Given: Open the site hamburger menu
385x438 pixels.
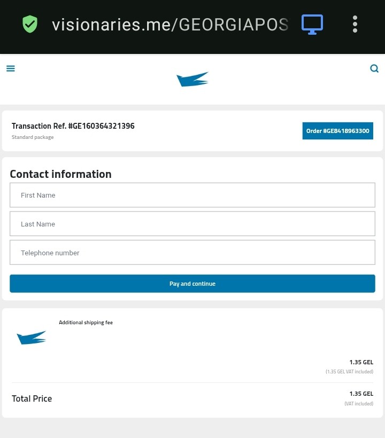Looking at the screenshot, I should click(11, 68).
